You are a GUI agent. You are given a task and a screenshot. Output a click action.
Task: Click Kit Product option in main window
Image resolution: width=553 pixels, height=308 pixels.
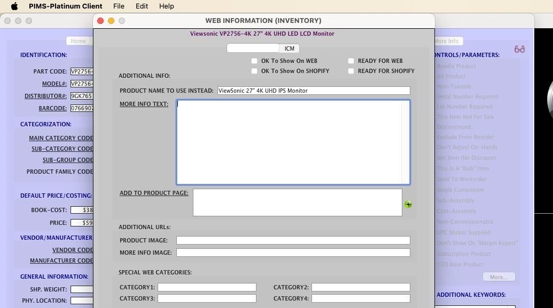[451, 76]
